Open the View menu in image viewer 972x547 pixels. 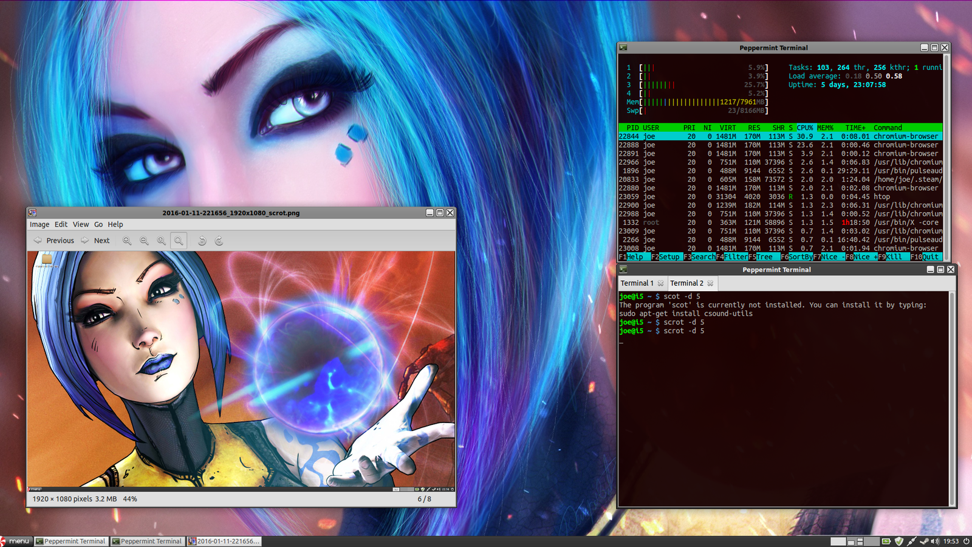click(81, 224)
